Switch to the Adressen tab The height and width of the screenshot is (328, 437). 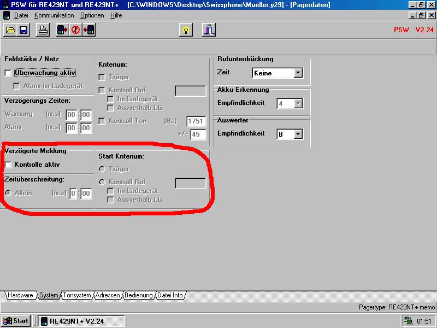point(108,295)
